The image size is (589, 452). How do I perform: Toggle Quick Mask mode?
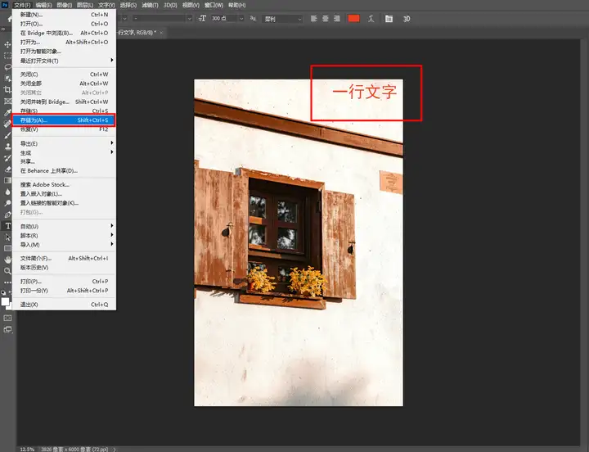point(7,319)
